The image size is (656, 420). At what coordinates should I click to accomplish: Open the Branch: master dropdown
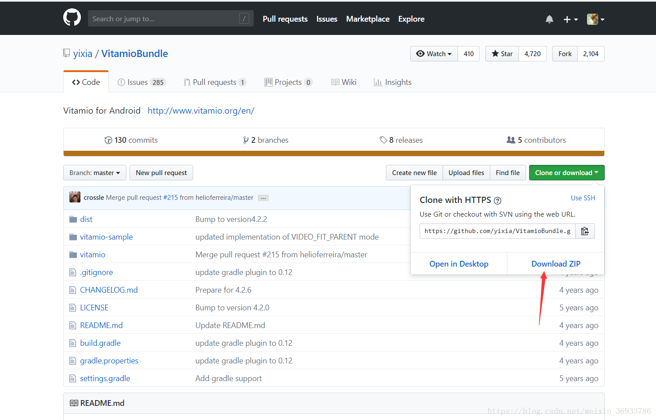click(95, 173)
